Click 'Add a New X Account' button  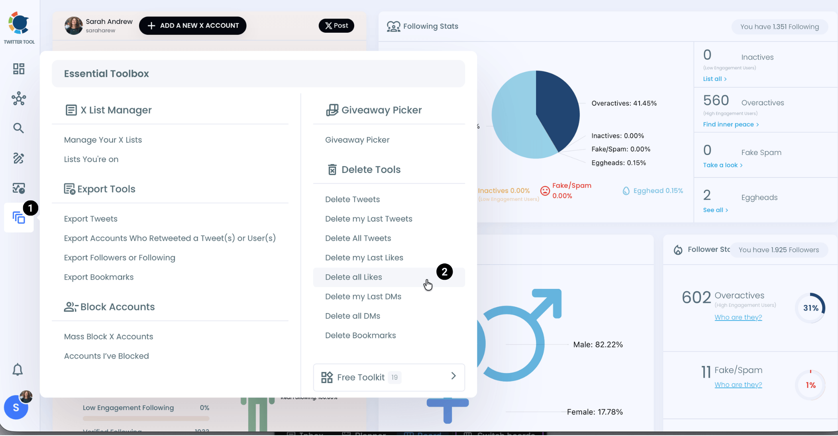(192, 26)
